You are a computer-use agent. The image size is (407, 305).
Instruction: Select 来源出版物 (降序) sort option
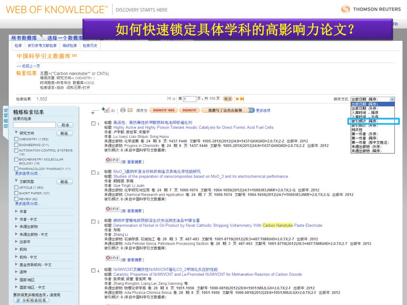pyautogui.click(x=372, y=151)
